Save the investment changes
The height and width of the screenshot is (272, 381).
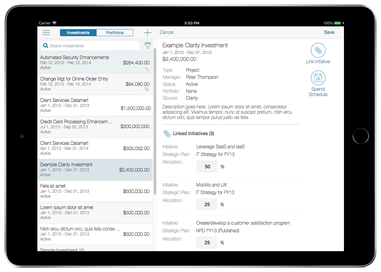pyautogui.click(x=329, y=32)
